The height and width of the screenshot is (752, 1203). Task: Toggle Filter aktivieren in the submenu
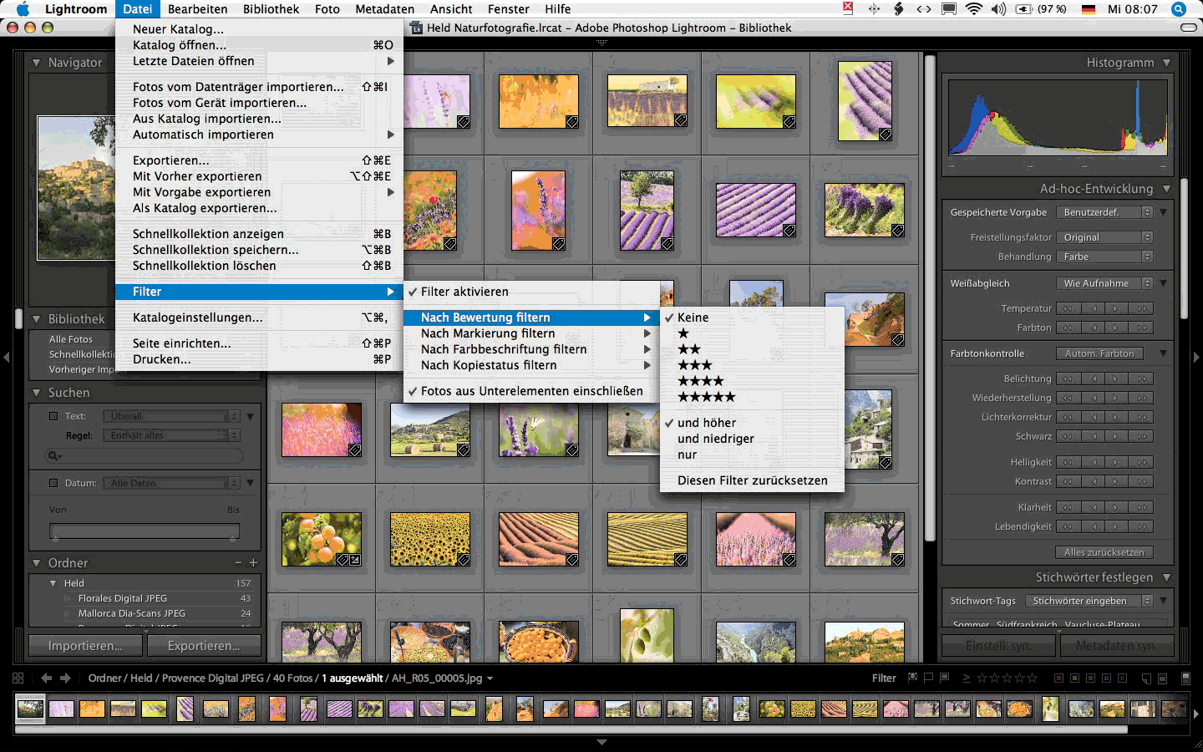(x=531, y=292)
